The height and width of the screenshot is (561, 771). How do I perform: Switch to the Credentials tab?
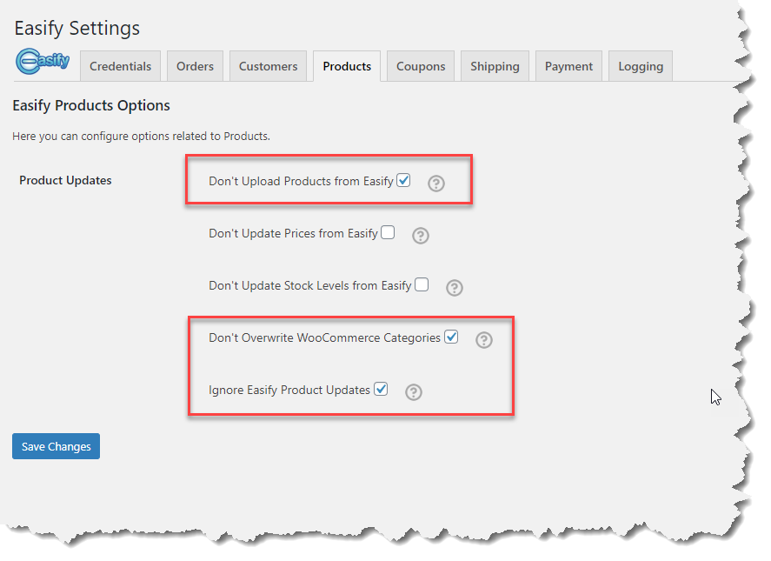[120, 66]
